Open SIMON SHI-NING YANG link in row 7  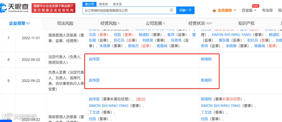tap(231, 34)
